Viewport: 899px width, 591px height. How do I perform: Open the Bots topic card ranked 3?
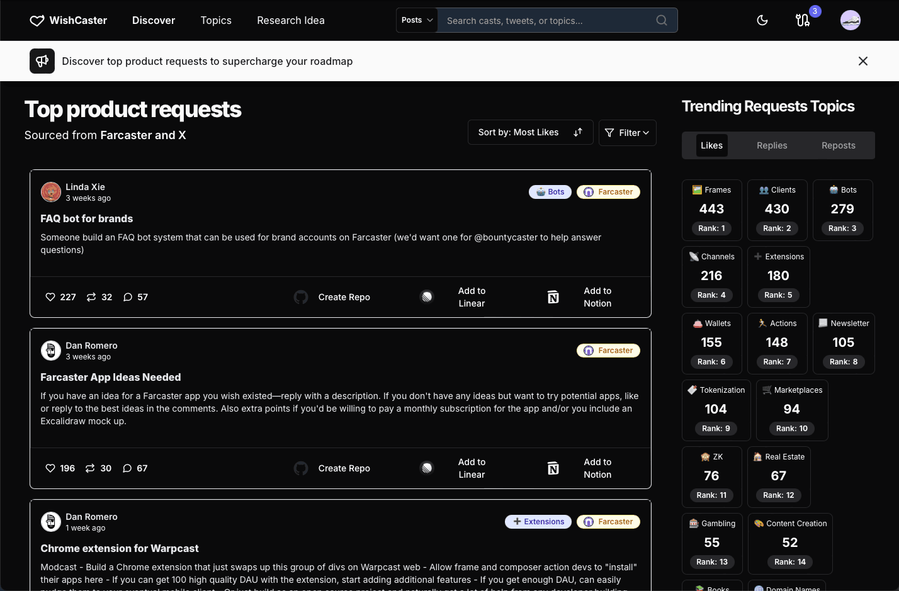coord(843,210)
